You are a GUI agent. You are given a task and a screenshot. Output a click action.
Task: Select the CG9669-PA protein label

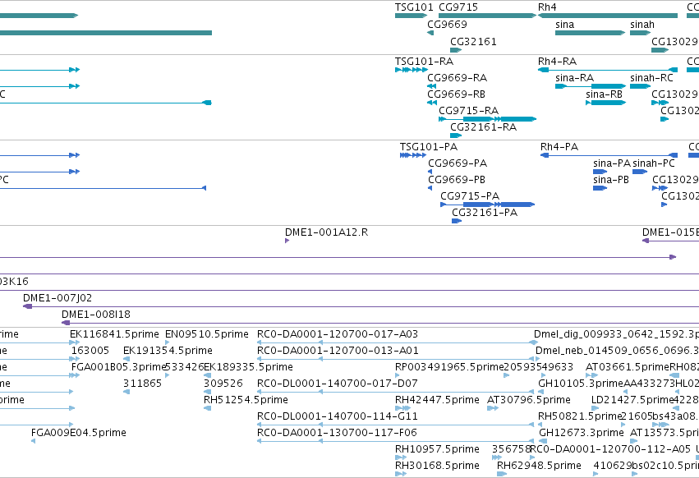pyautogui.click(x=458, y=163)
